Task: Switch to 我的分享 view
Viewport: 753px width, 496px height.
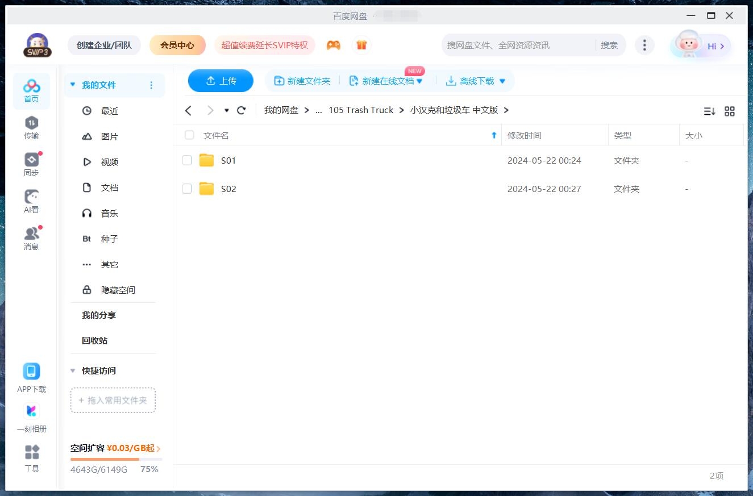Action: click(x=97, y=315)
